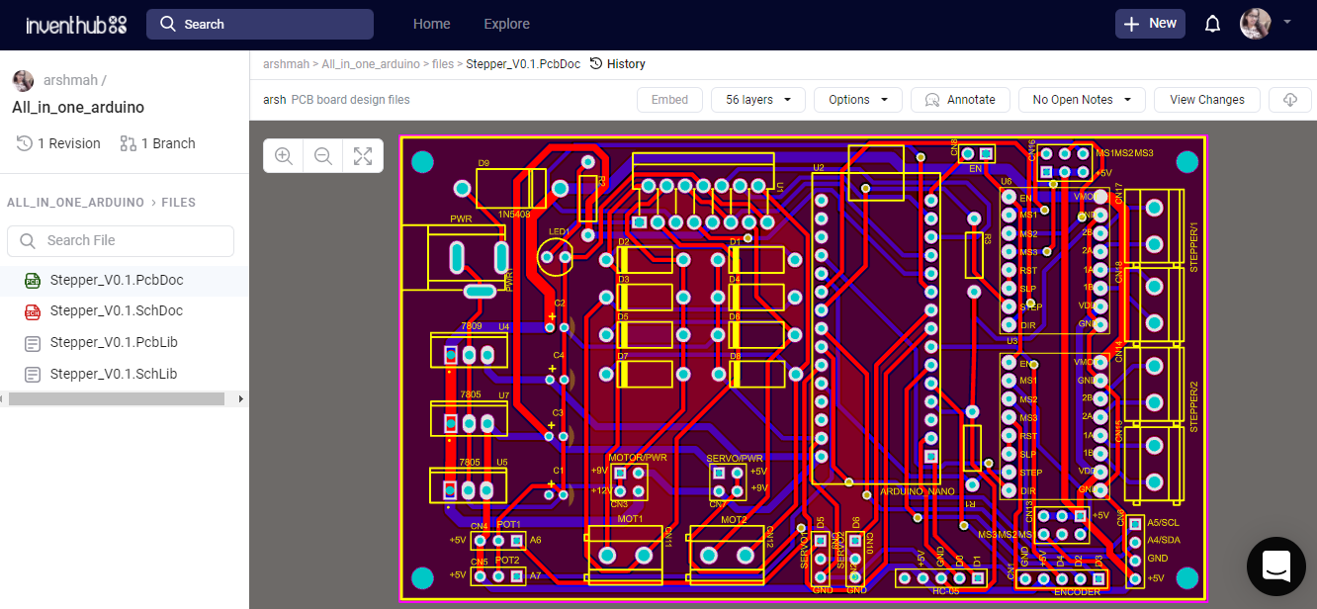Click the Annotate button

coord(960,100)
